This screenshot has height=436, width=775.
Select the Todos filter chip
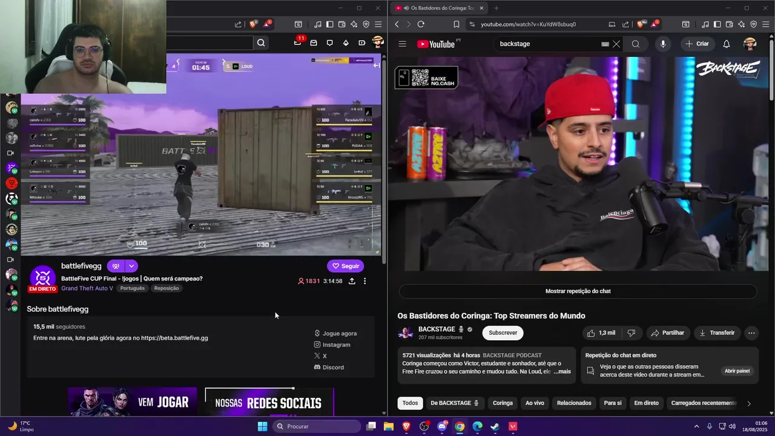coord(410,403)
